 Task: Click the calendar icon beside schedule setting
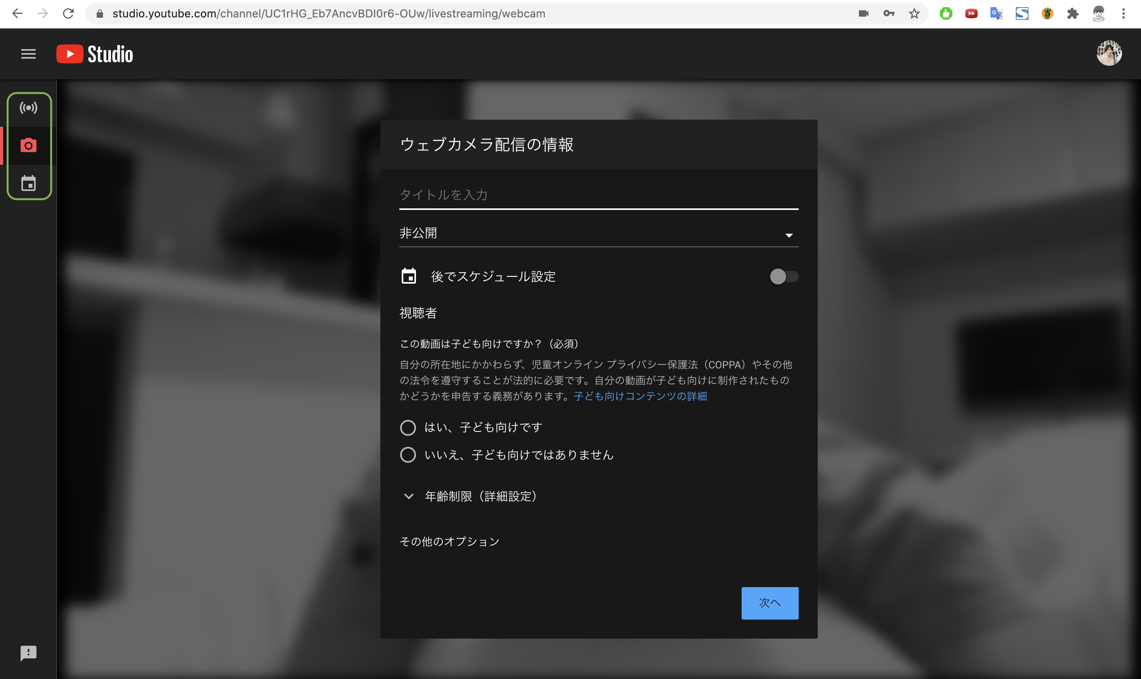(408, 276)
